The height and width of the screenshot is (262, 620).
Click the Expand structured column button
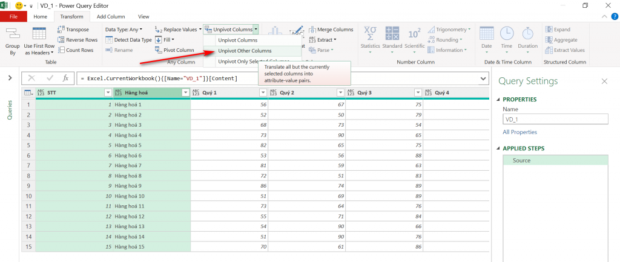pos(558,30)
